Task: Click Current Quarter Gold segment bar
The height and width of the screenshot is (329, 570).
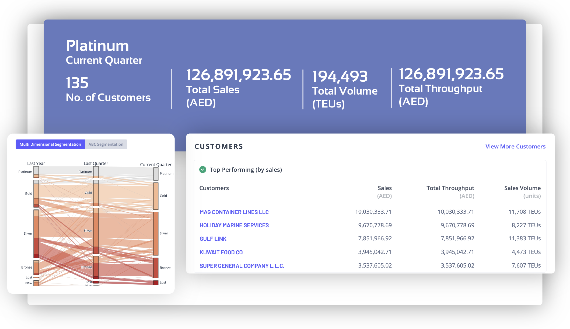Action: (x=156, y=196)
